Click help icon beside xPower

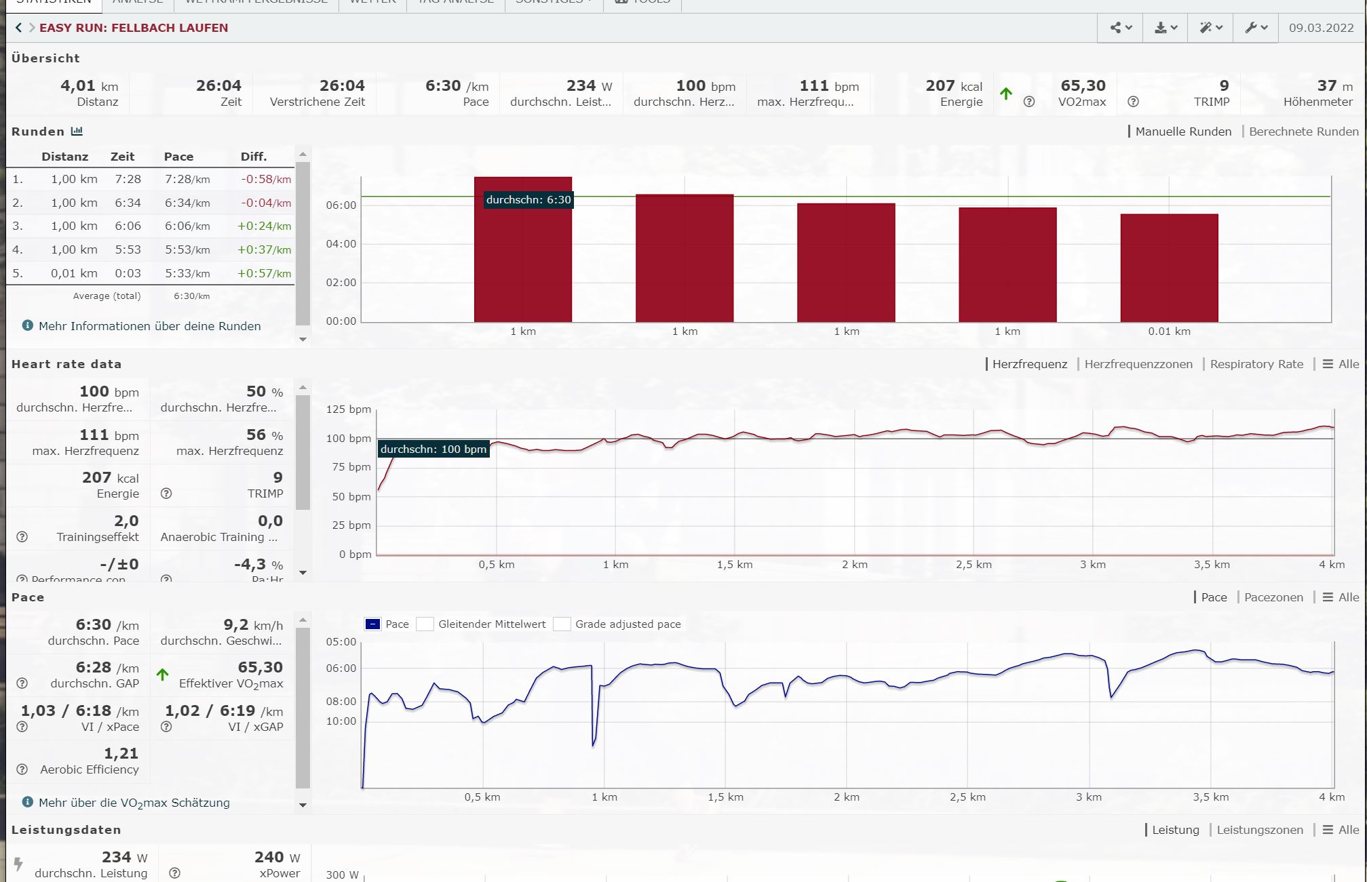click(x=174, y=873)
